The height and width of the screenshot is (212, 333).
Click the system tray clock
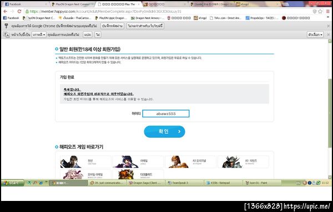tap(325, 183)
